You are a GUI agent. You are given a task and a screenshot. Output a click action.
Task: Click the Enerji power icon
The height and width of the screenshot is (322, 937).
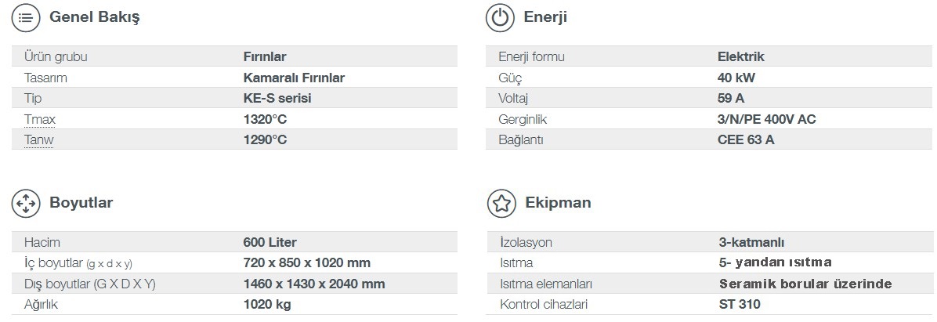[500, 17]
